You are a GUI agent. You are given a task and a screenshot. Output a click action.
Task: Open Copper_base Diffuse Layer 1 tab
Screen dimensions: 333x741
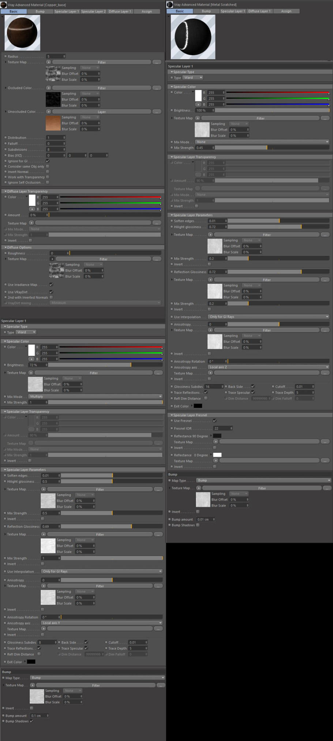[x=120, y=11]
